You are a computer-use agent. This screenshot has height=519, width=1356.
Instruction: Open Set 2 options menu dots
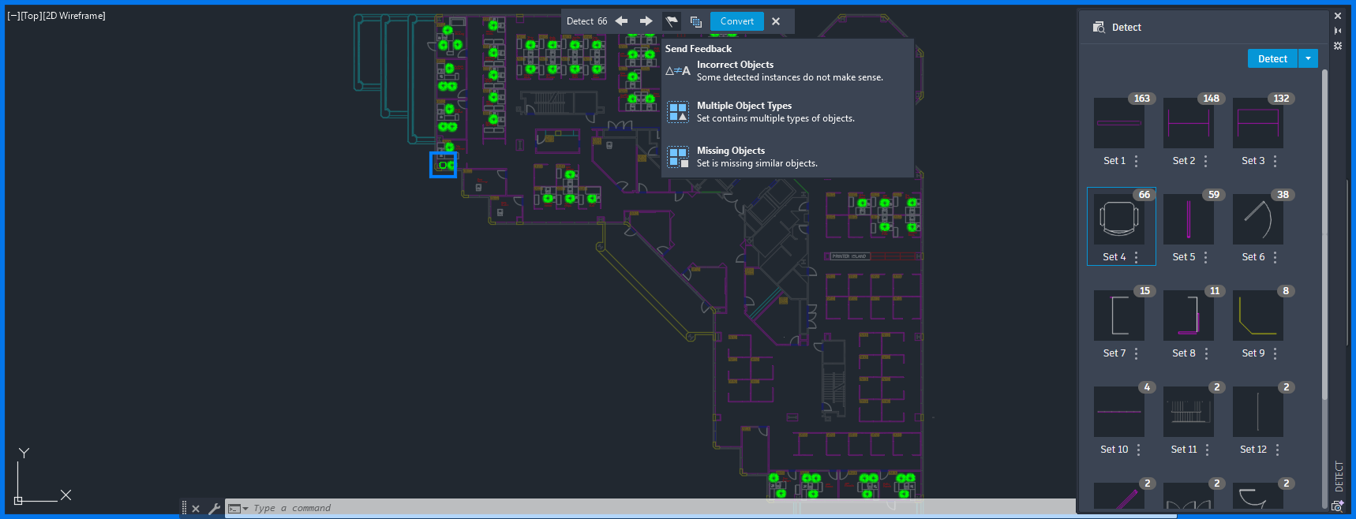pos(1206,161)
